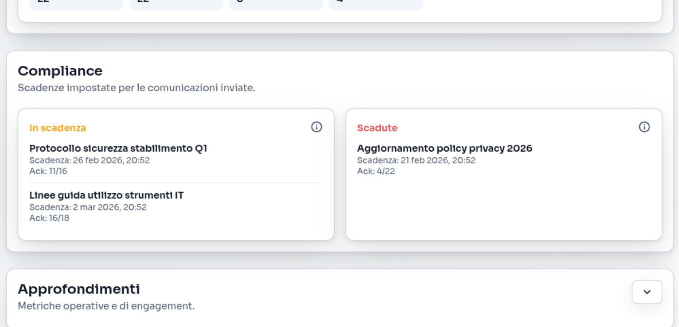Image resolution: width=679 pixels, height=327 pixels.
Task: Expand the Approfondimenti section with the chevron
Action: 647,292
